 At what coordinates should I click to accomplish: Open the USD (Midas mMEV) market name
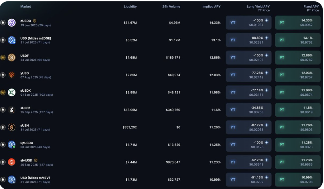pyautogui.click(x=35, y=178)
